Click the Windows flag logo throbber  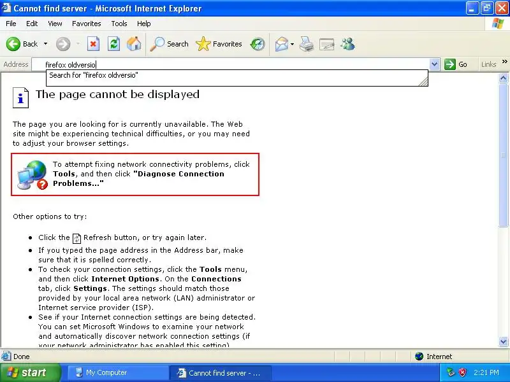pos(498,24)
